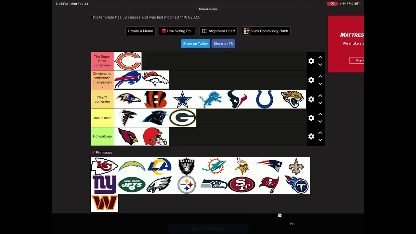Select the Cleveland Browns helmet logo
The height and width of the screenshot is (234, 416).
click(x=155, y=136)
